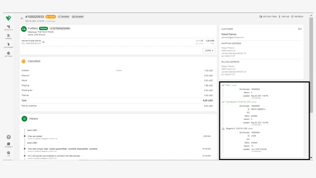The width and height of the screenshot is (316, 178).
Task: Click the vertical scrollbar thumb
Action: pyautogui.click(x=311, y=65)
